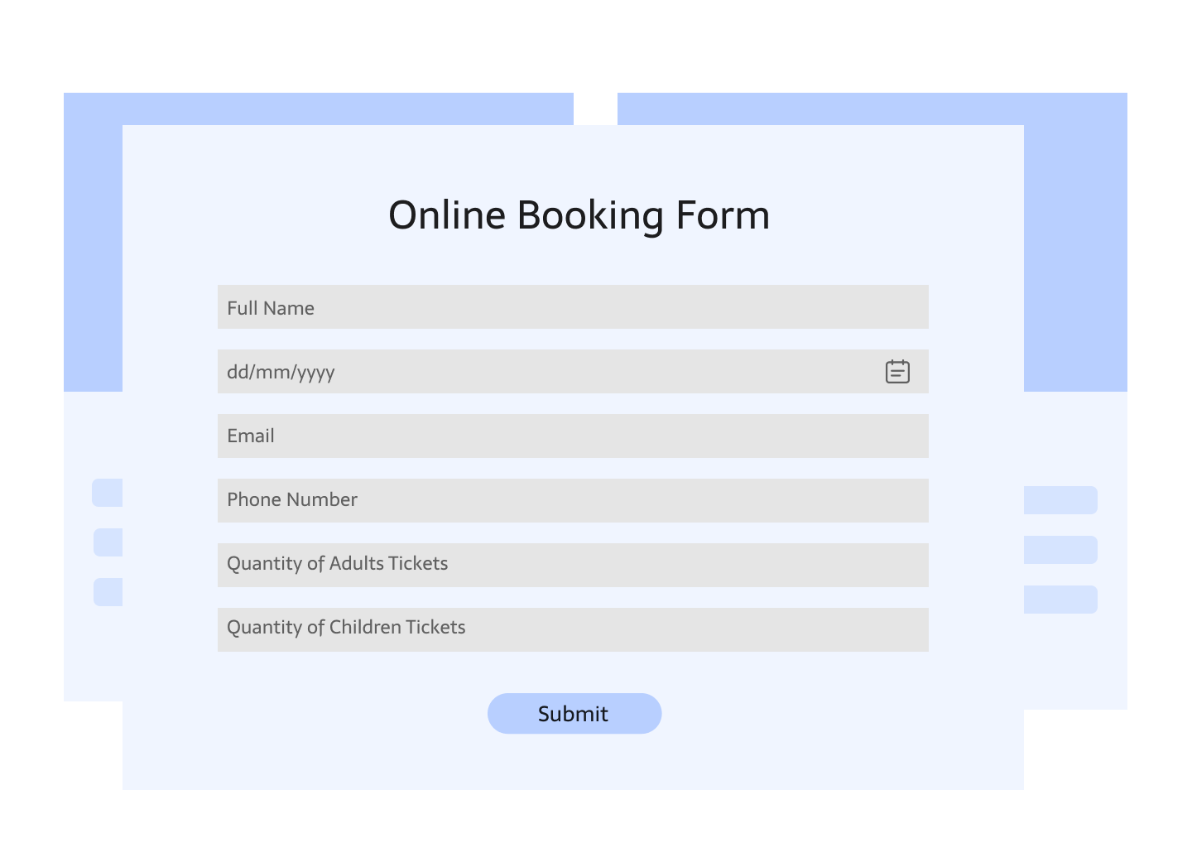Click the Full Name input field
The width and height of the screenshot is (1192, 848).
(572, 307)
